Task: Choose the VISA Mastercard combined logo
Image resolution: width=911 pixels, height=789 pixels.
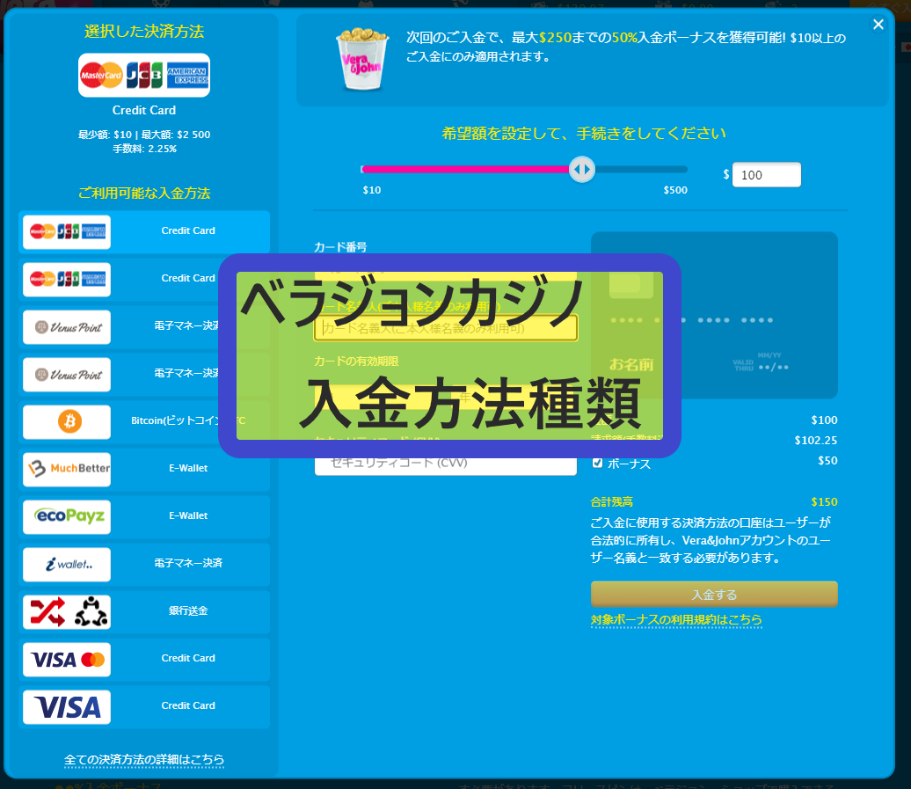Action: (67, 660)
